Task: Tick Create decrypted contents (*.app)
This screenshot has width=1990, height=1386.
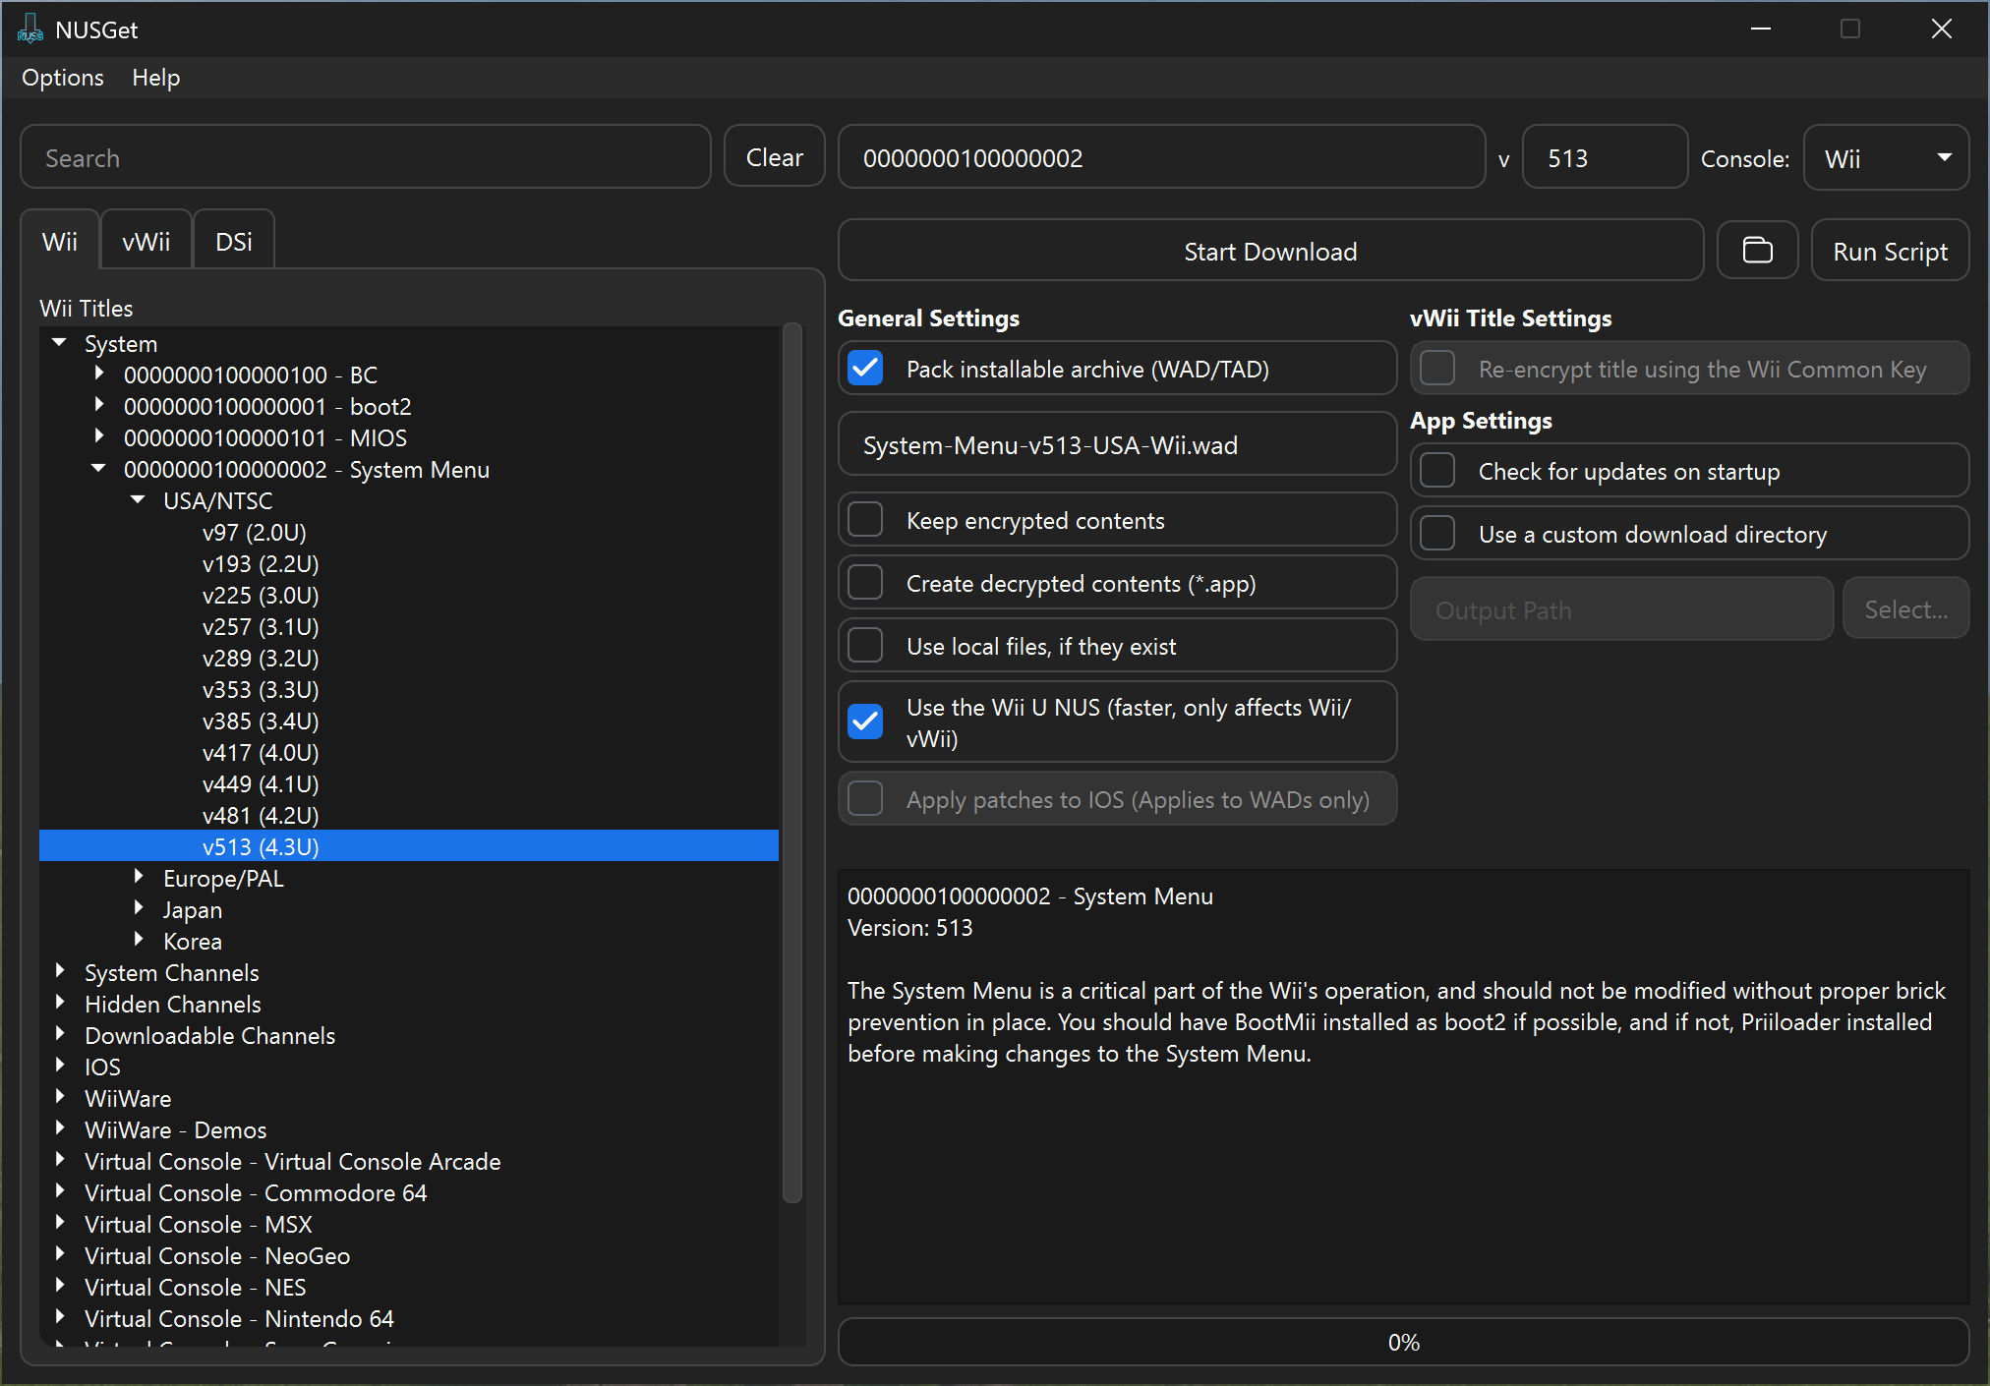Action: click(x=865, y=583)
